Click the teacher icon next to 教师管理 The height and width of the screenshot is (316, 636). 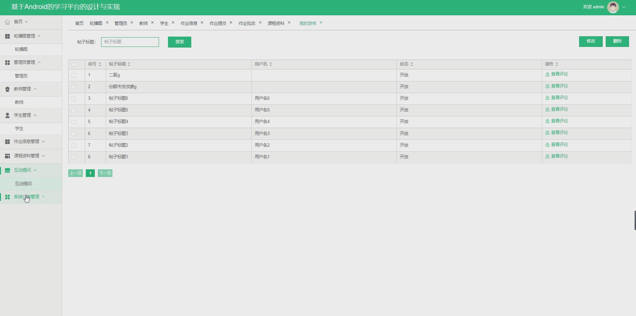pyautogui.click(x=7, y=89)
